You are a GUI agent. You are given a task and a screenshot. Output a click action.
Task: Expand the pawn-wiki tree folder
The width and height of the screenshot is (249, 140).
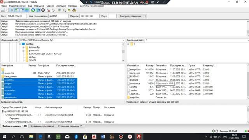23,51
